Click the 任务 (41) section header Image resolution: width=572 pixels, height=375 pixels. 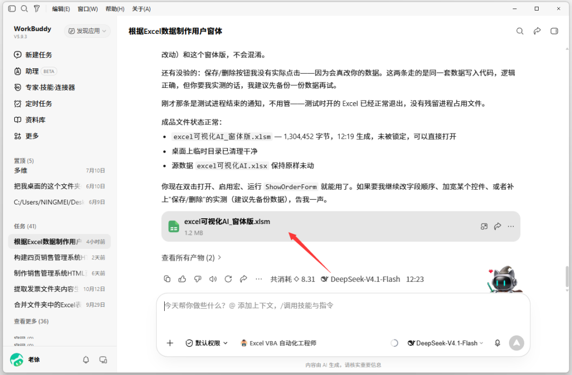[25, 226]
